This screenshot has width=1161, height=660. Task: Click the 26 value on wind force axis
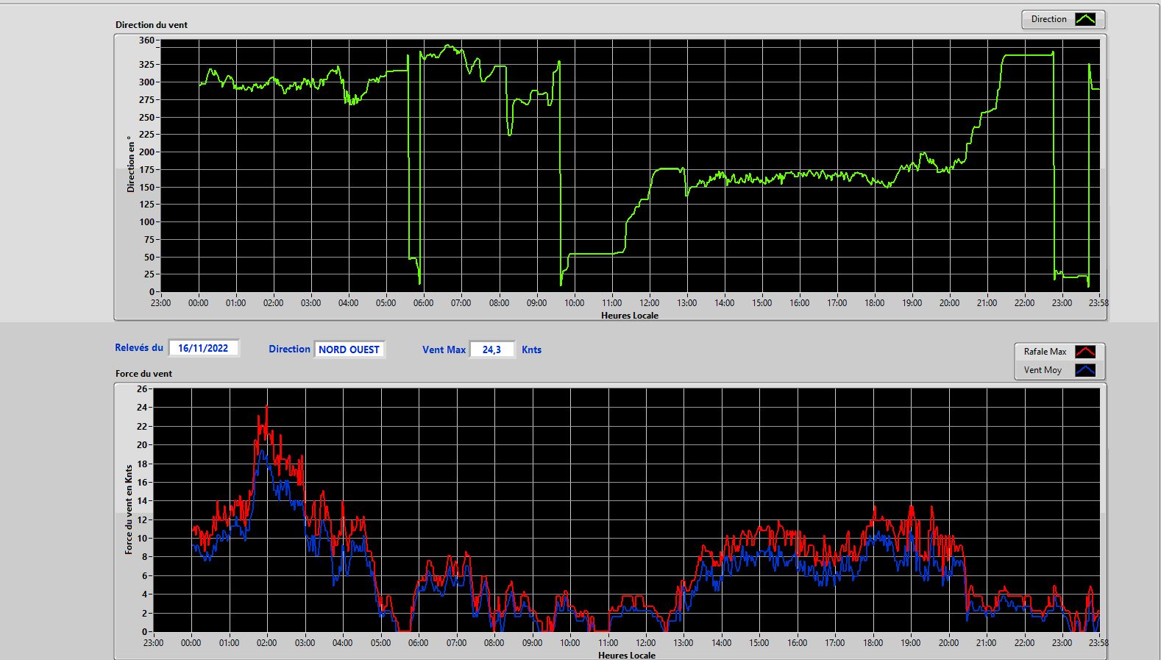coord(141,388)
